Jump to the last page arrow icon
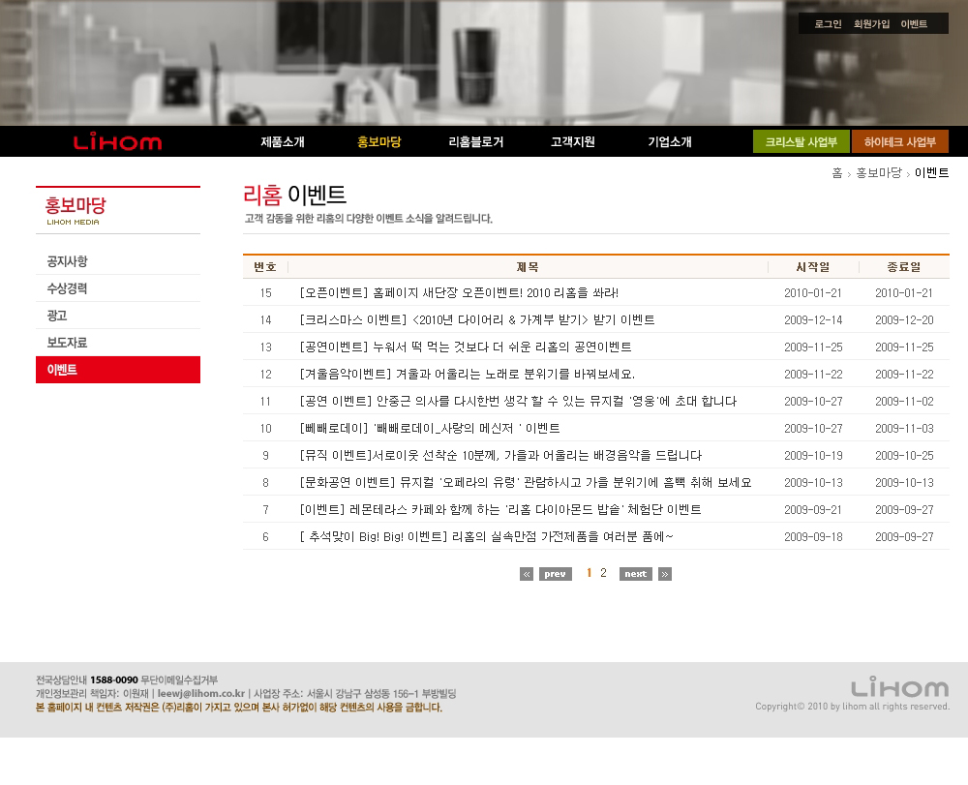The height and width of the screenshot is (785, 968). 665,574
